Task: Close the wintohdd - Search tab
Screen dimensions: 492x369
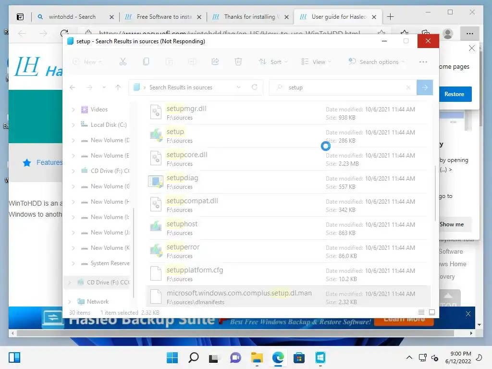Action: (111, 17)
